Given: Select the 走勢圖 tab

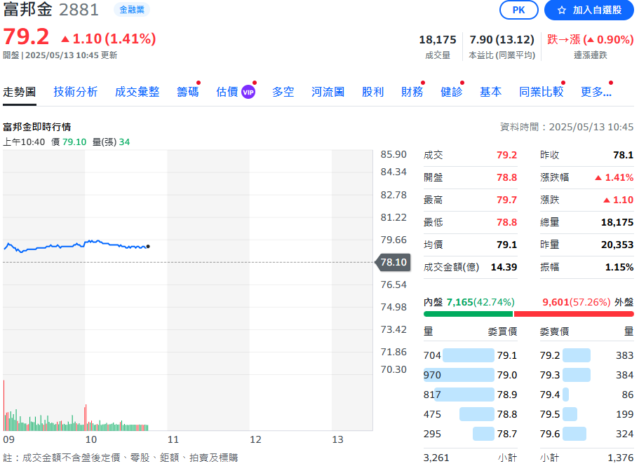Looking at the screenshot, I should pos(19,92).
